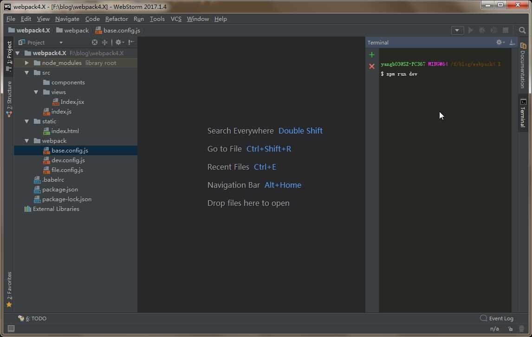The image size is (532, 337).
Task: Click webpack breadcrumb in navigation bar
Action: [x=72, y=31]
